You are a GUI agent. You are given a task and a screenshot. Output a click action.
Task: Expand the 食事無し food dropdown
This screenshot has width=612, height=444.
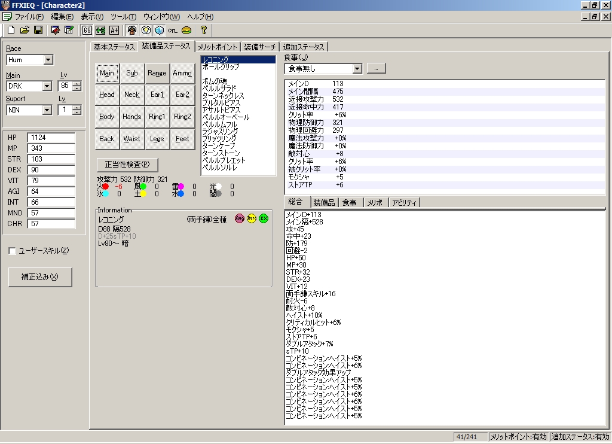click(x=357, y=69)
